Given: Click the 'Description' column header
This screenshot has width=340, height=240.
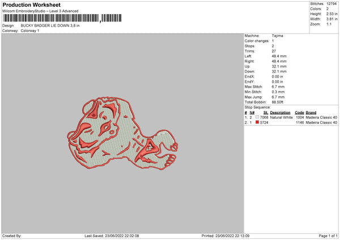Looking at the screenshot, I should (280, 113).
